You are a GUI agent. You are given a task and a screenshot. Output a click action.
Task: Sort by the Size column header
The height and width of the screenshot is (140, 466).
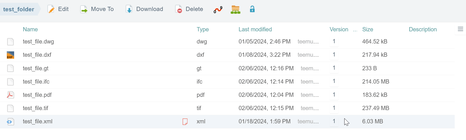pos(367,29)
